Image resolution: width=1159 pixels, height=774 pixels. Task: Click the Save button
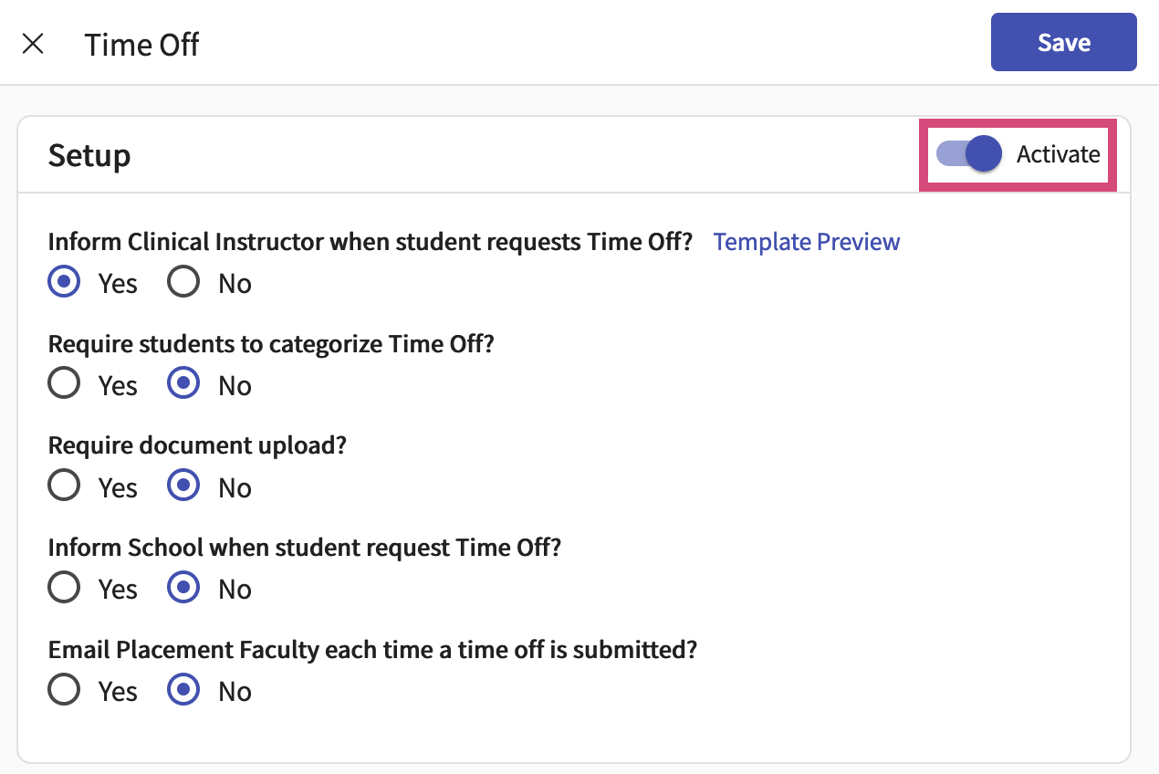[1063, 42]
